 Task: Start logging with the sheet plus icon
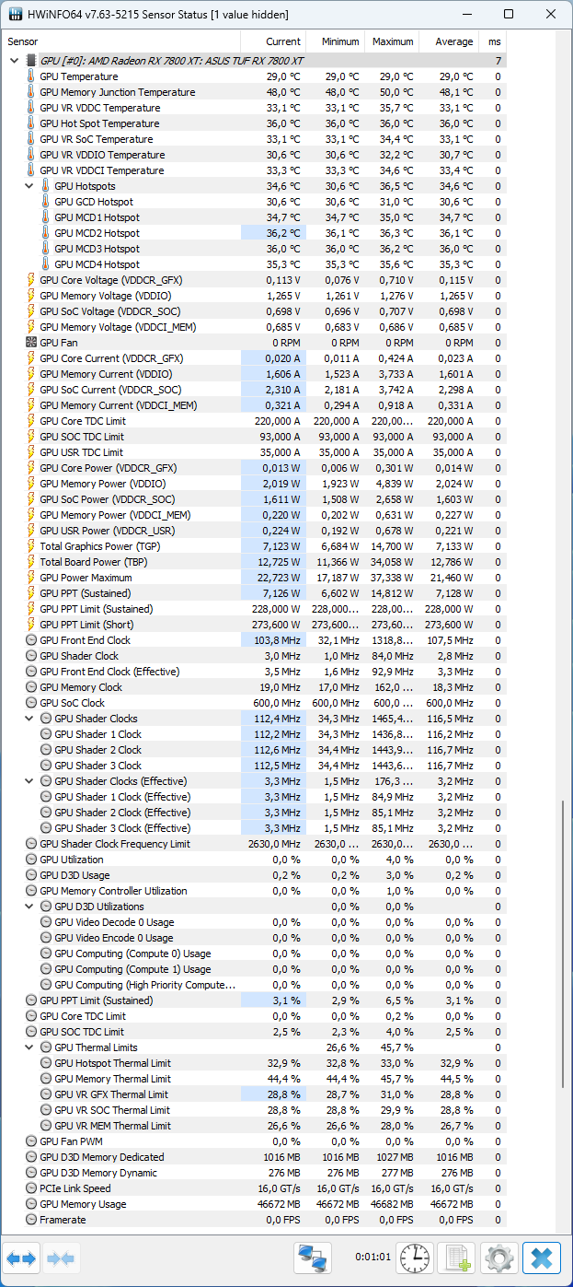[456, 1258]
